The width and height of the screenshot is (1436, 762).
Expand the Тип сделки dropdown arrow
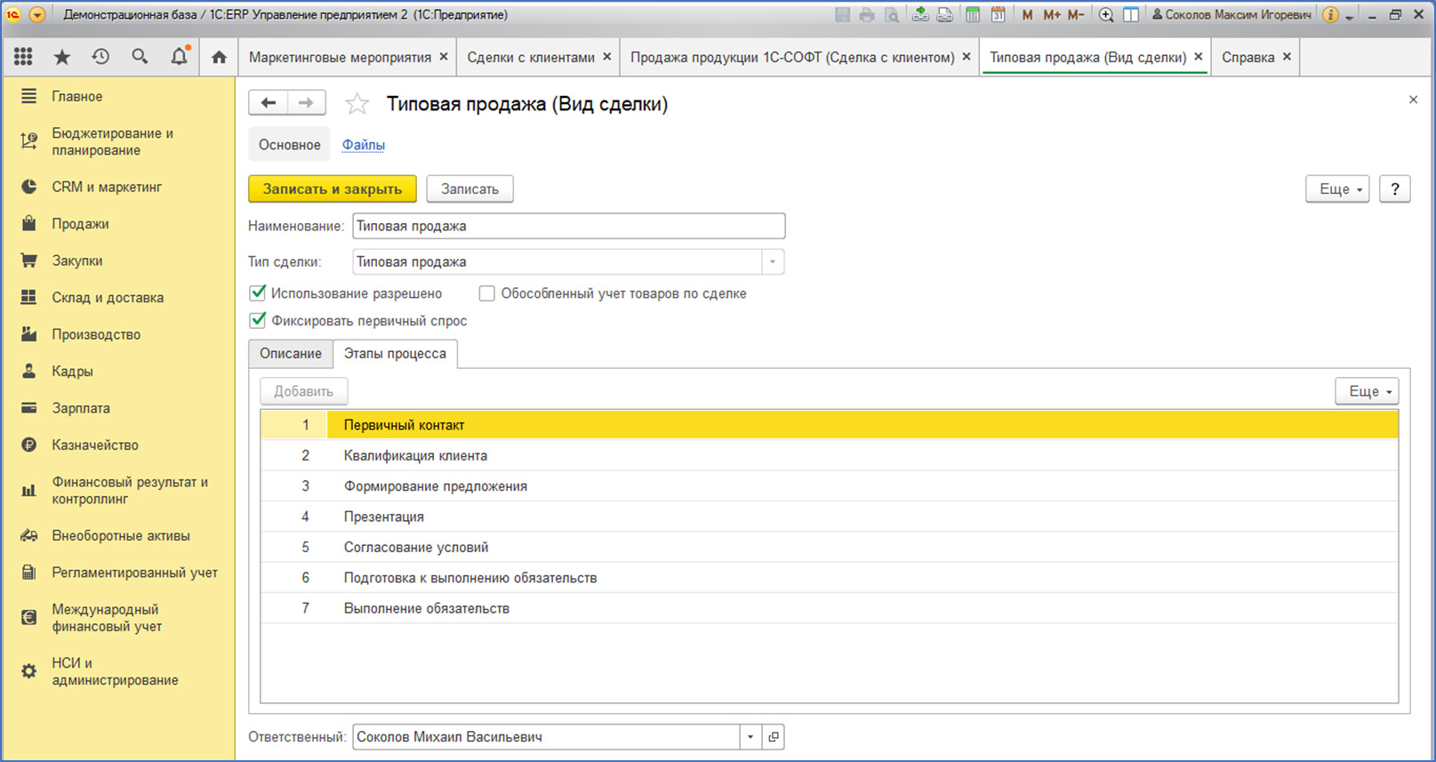[773, 262]
